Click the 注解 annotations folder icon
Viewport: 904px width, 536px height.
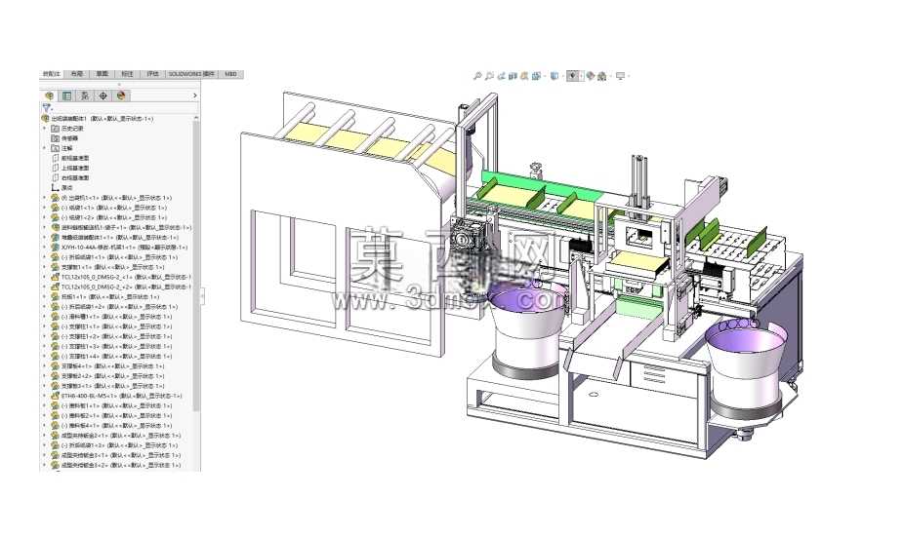[x=56, y=148]
